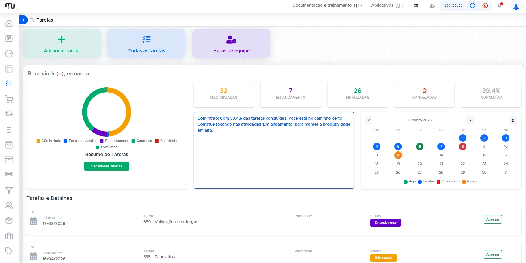Viewport: 526px width, 263px height.
Task: Expand task 689 row chevron
Action: pyautogui.click(x=33, y=212)
